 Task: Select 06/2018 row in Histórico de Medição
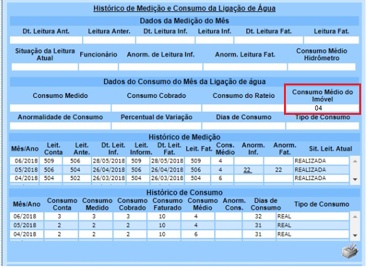tap(179, 161)
